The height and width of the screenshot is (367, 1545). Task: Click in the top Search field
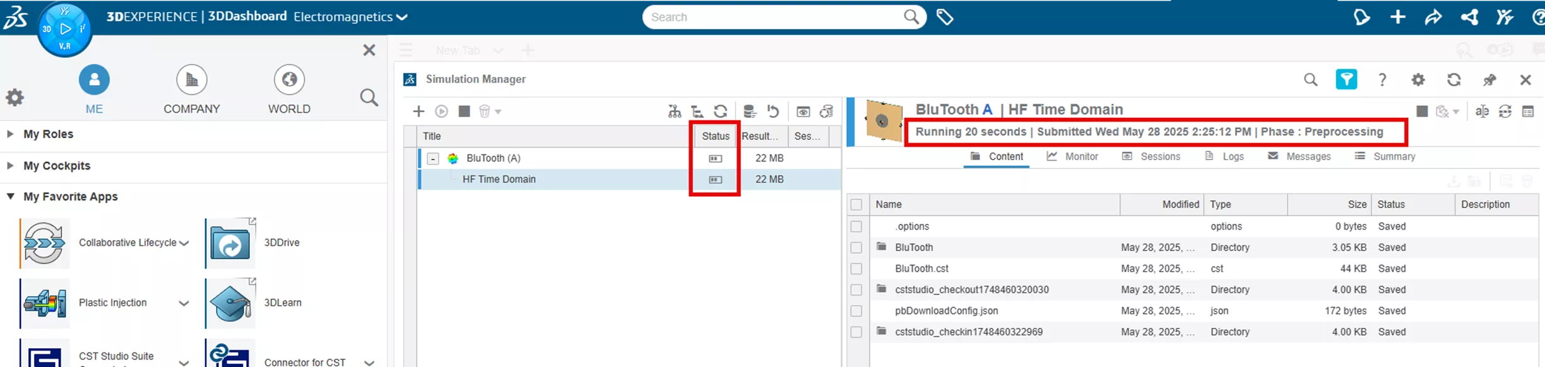coord(773,17)
